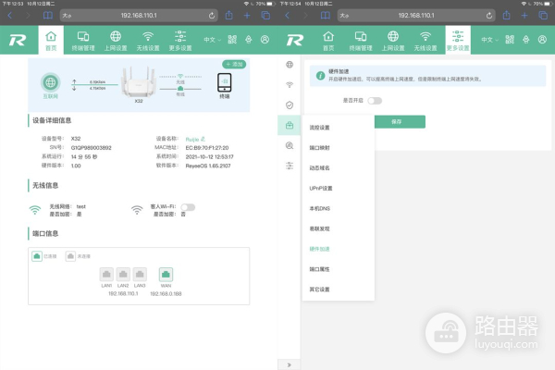Click the 终端 device icon in the topology
This screenshot has height=370, width=555.
click(x=225, y=82)
